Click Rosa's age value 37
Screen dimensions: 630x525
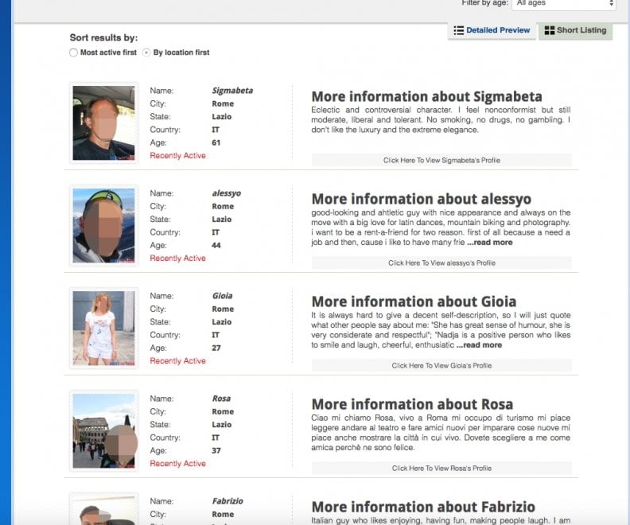point(216,451)
